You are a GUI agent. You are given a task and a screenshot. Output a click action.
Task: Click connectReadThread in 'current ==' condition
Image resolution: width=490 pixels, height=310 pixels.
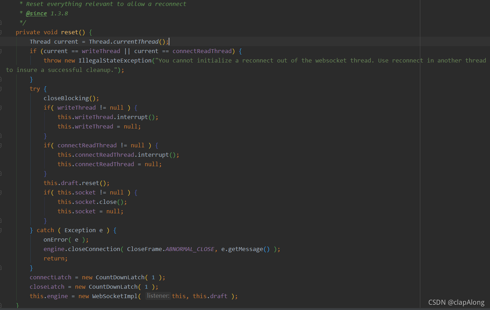click(x=202, y=51)
